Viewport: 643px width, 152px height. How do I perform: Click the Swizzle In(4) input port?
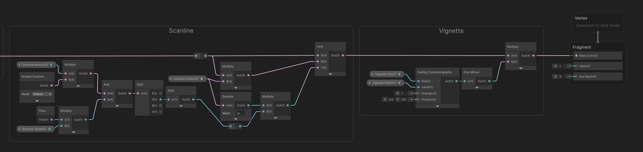click(x=223, y=105)
